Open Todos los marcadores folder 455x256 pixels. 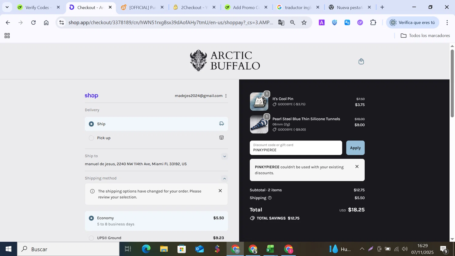click(x=425, y=35)
